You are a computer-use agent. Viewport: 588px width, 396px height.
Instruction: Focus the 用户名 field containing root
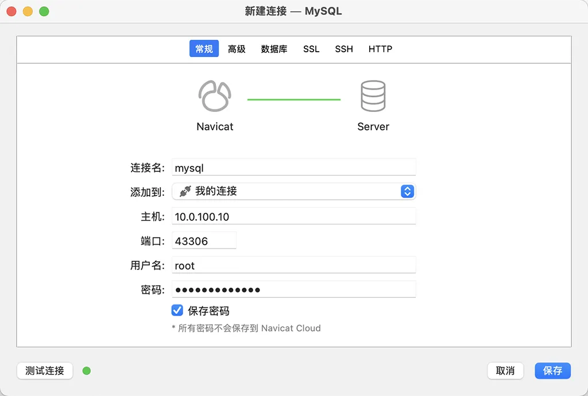pos(293,265)
